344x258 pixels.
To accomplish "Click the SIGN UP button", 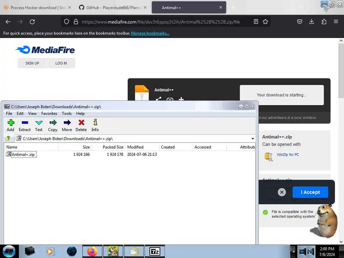I will (x=32, y=63).
